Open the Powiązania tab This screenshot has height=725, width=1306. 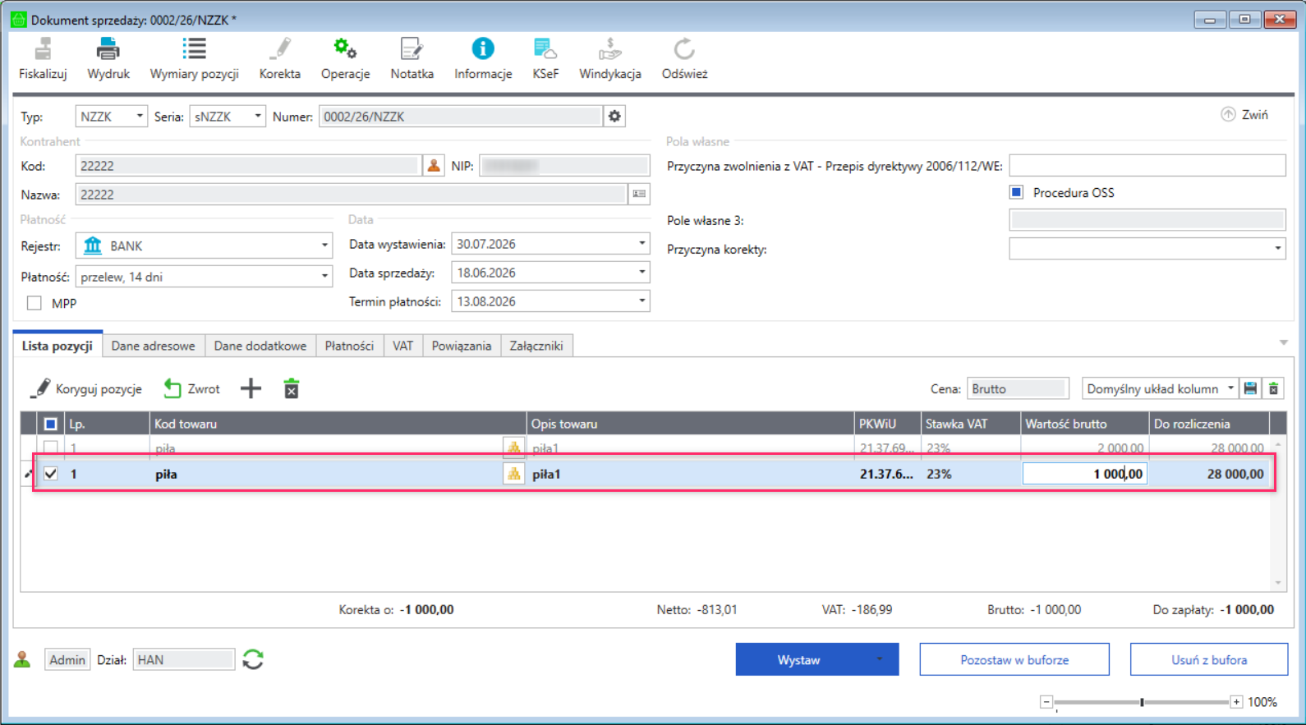[x=462, y=346]
